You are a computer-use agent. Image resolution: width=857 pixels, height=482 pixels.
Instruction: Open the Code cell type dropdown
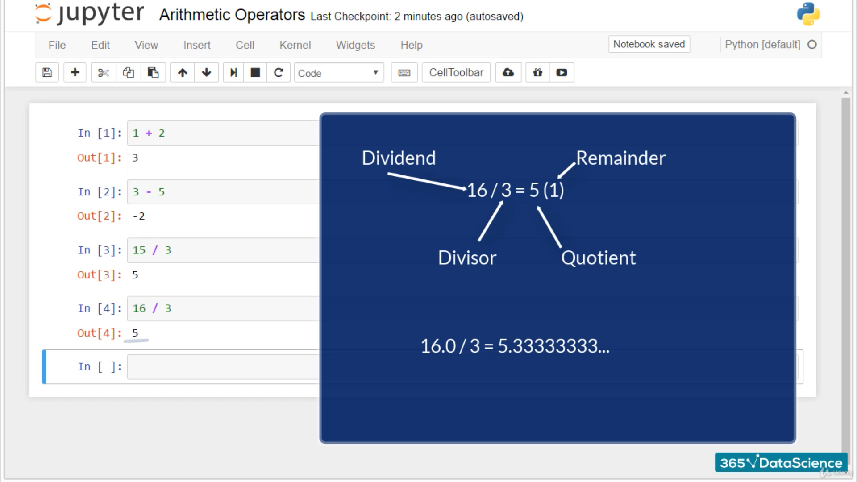click(338, 73)
